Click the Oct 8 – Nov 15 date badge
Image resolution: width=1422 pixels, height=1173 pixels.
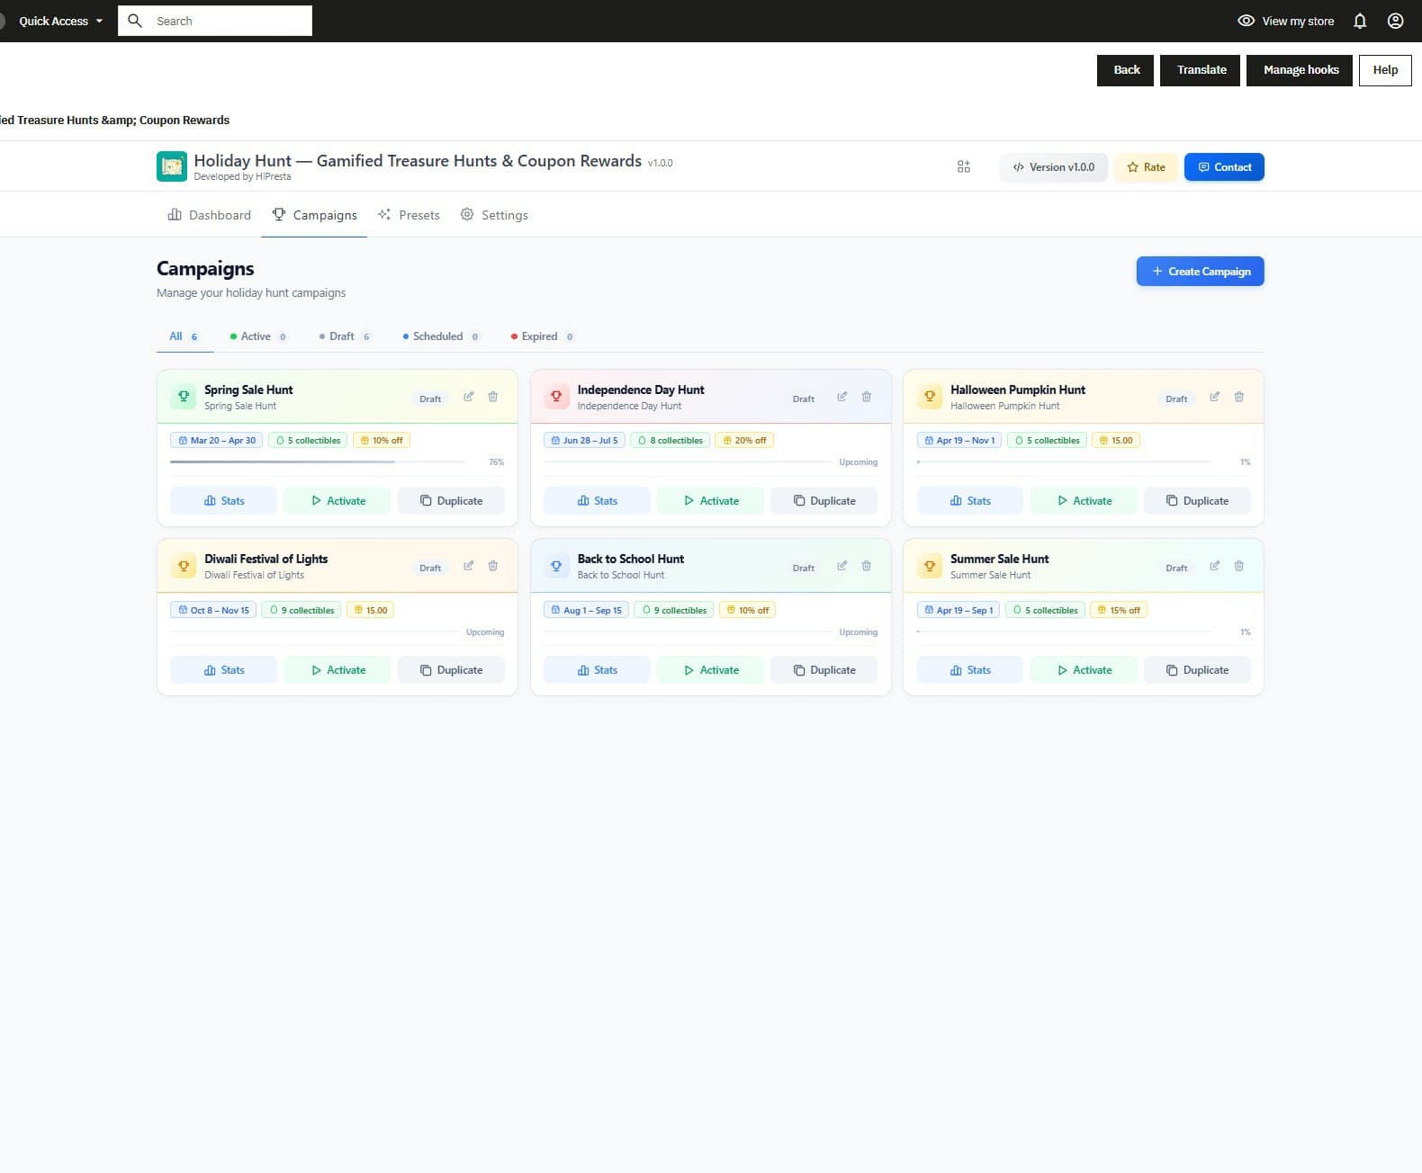pyautogui.click(x=213, y=610)
